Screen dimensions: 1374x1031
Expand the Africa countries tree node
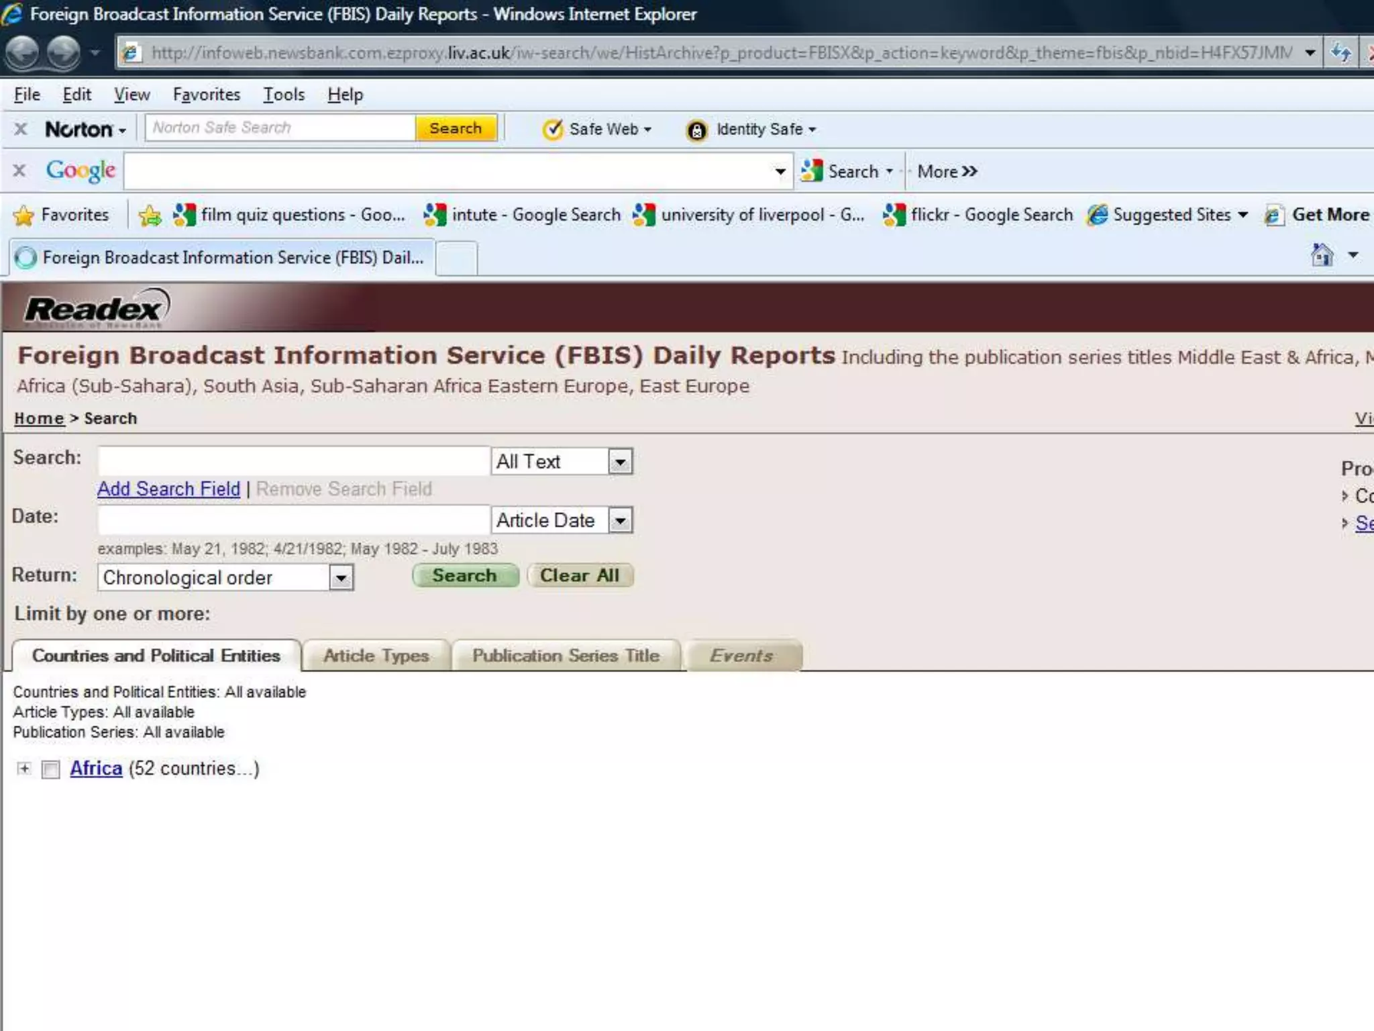[x=24, y=769]
